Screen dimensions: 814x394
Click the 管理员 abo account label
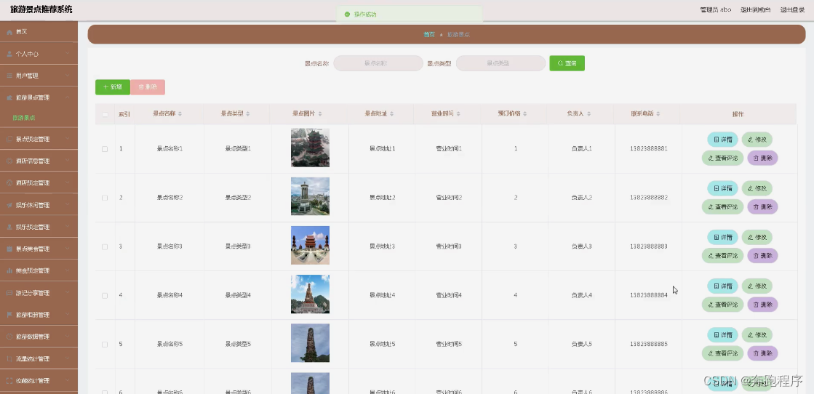[716, 10]
